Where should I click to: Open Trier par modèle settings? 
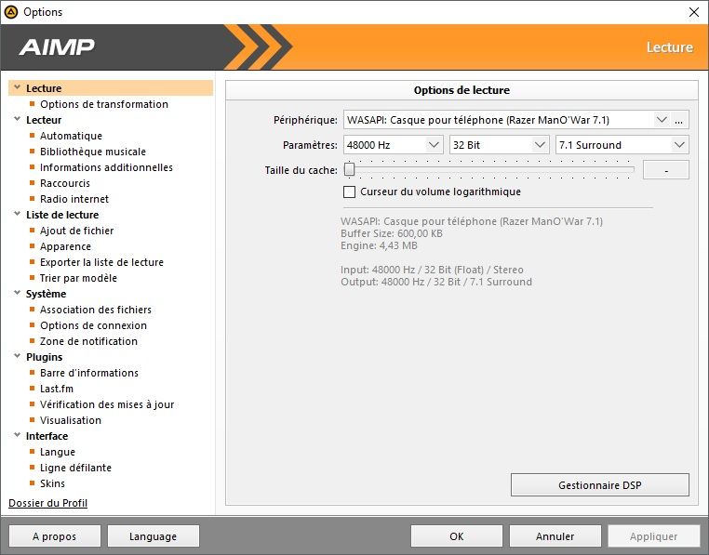[x=78, y=278]
